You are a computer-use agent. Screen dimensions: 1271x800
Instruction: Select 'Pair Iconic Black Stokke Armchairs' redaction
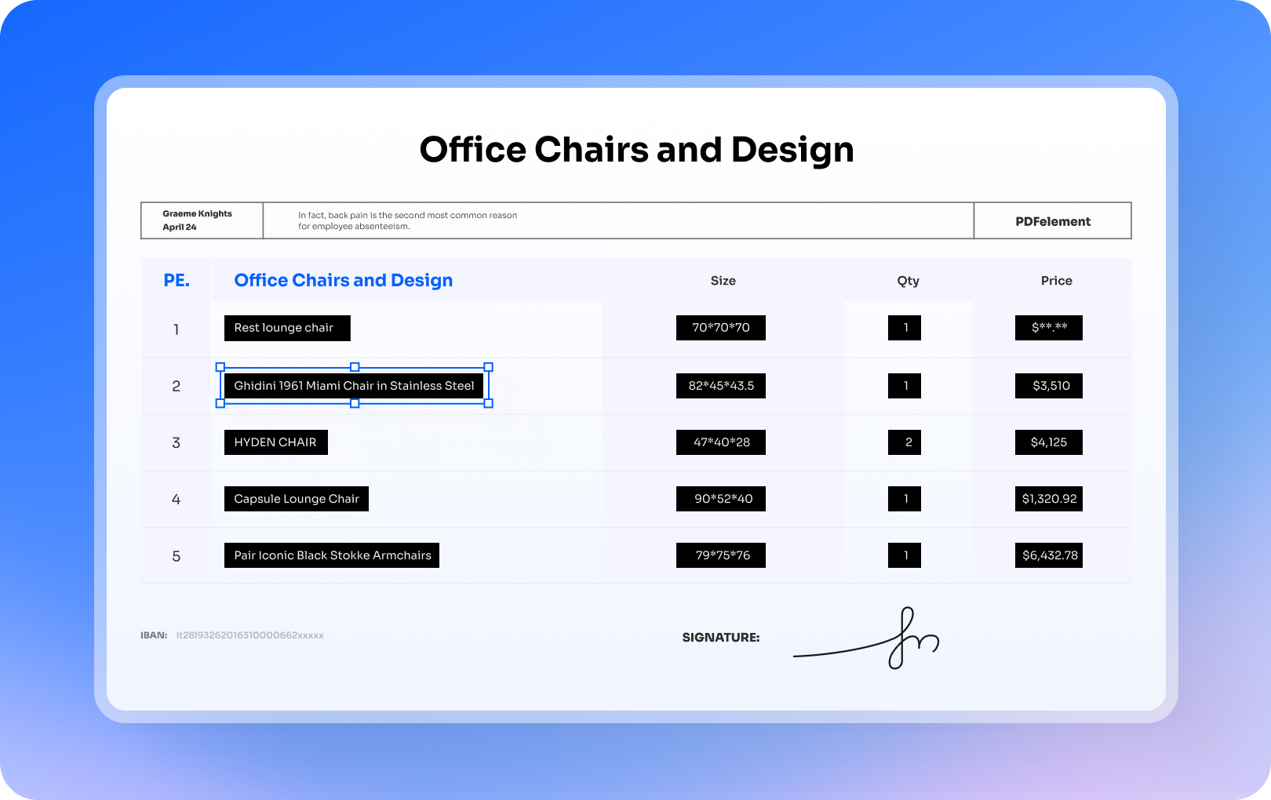332,555
